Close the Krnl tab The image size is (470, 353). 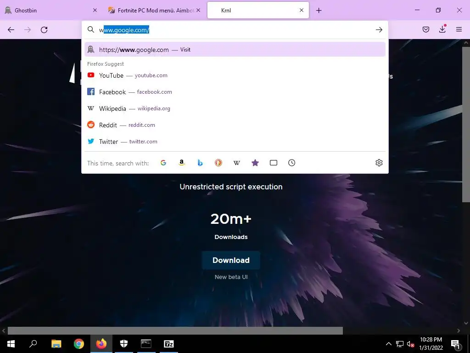point(302,10)
